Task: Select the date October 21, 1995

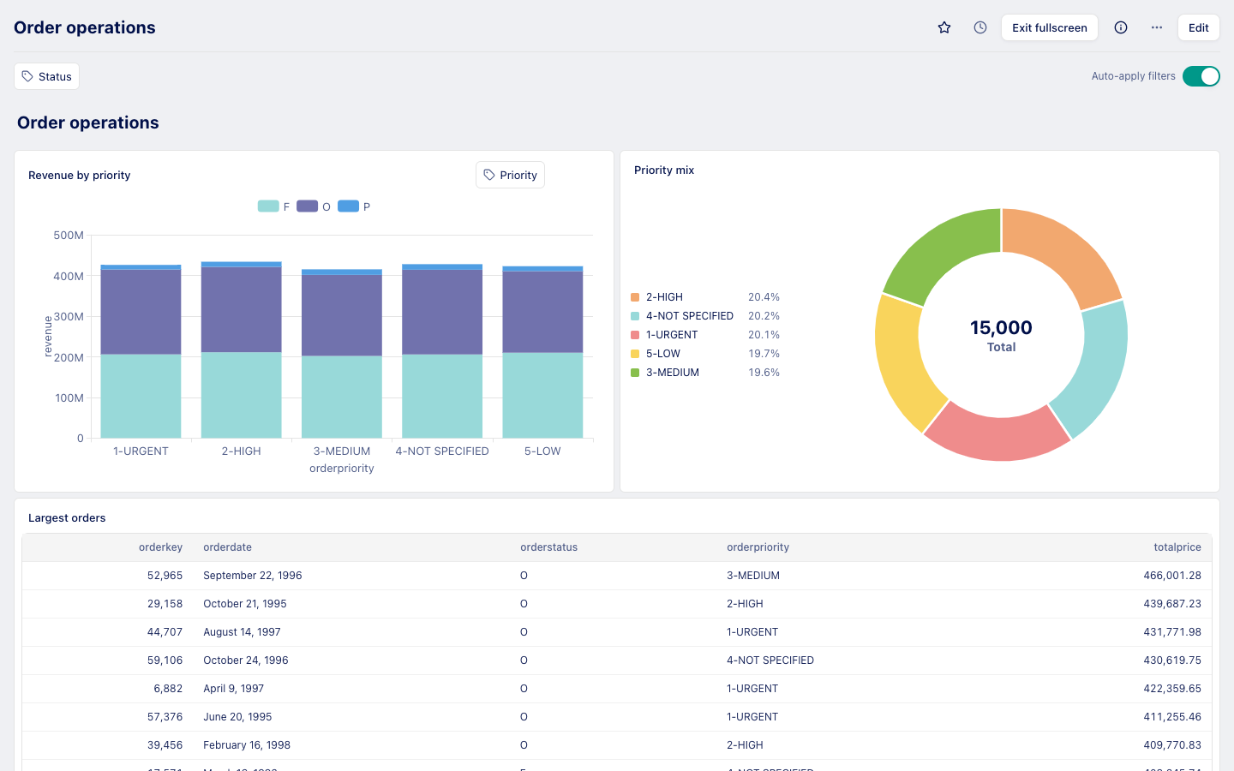Action: pos(245,604)
